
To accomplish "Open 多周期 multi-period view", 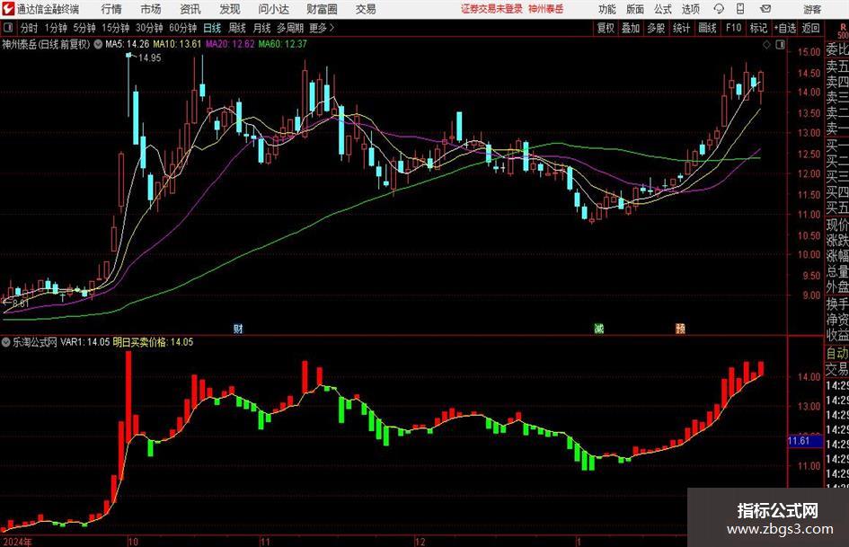I will 290,28.
